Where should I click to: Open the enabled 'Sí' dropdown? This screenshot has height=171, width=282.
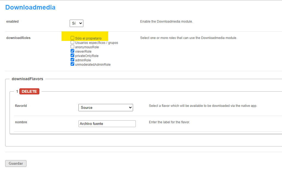77,23
